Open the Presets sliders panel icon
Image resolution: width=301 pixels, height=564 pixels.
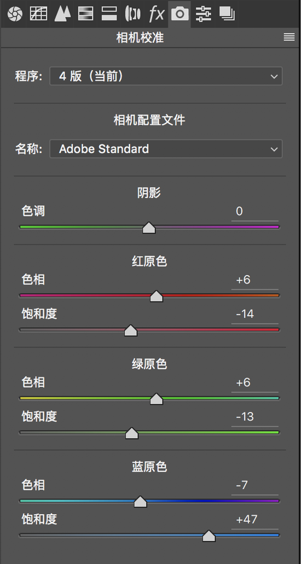click(204, 14)
